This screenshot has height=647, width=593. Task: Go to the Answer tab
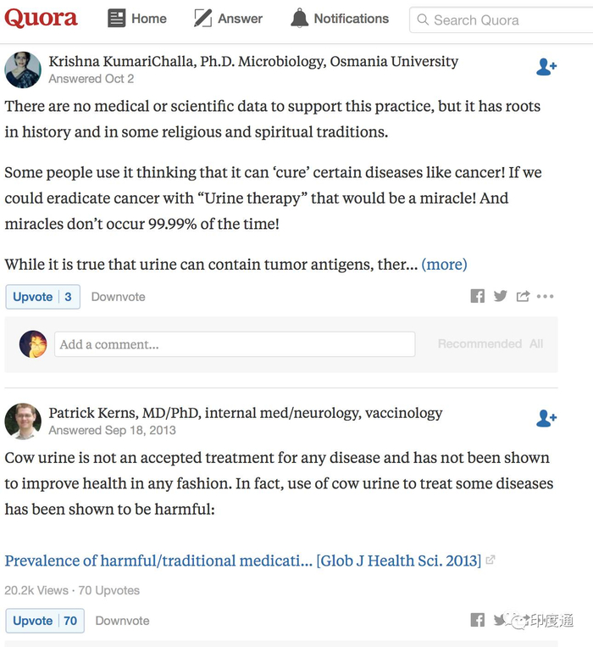tap(228, 19)
